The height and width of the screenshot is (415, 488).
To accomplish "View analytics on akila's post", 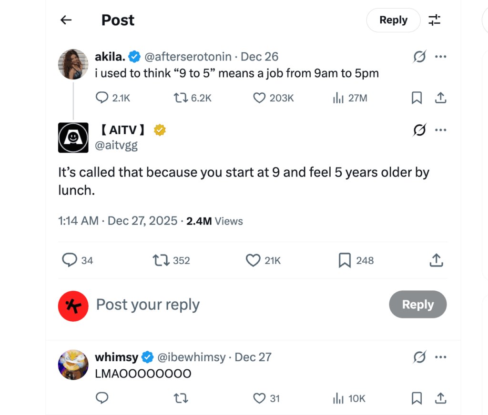I will coord(338,98).
